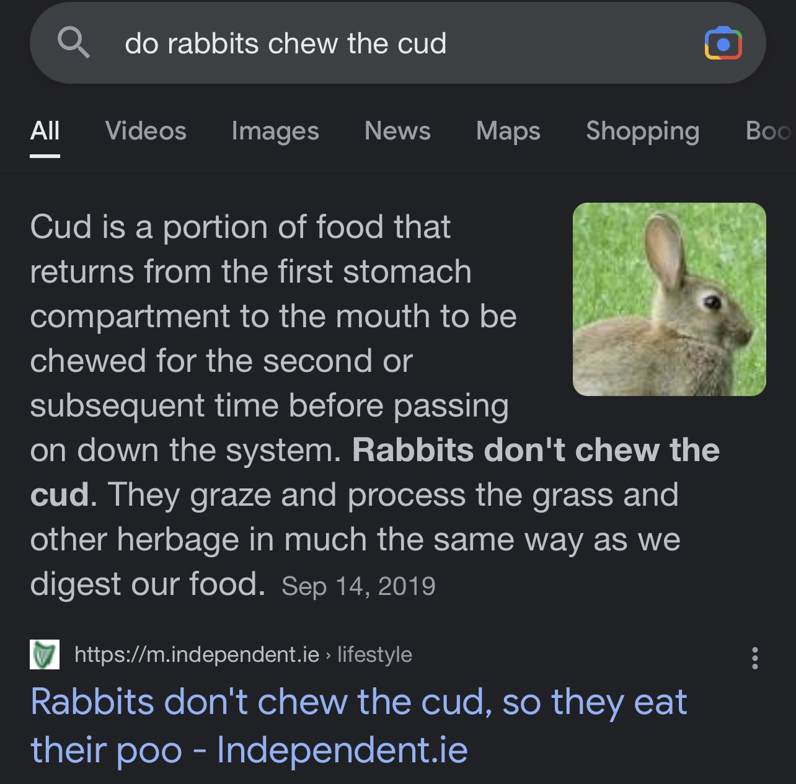
Task: Select the partially visible Books tab
Action: [769, 131]
